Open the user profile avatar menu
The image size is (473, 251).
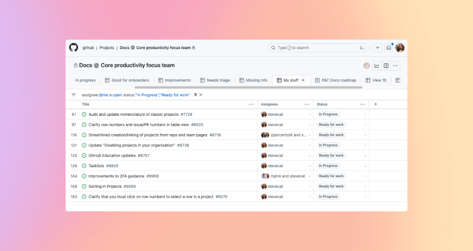[x=400, y=48]
